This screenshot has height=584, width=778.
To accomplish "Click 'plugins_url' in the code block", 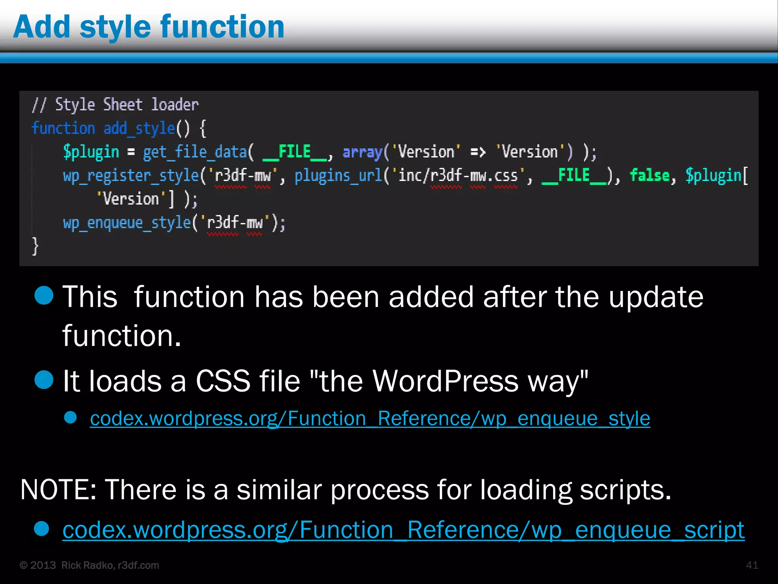I will [338, 176].
